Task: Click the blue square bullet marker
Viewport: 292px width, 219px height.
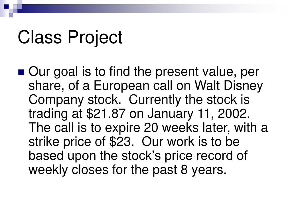Action: (21, 72)
